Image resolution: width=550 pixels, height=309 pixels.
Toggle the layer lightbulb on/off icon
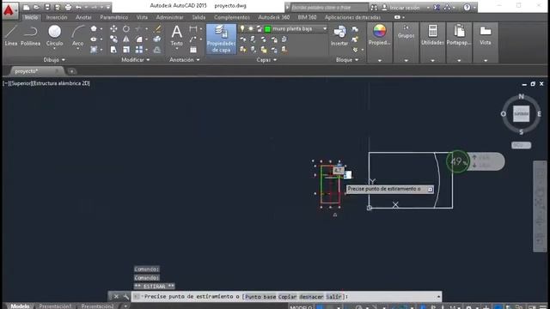[242, 28]
